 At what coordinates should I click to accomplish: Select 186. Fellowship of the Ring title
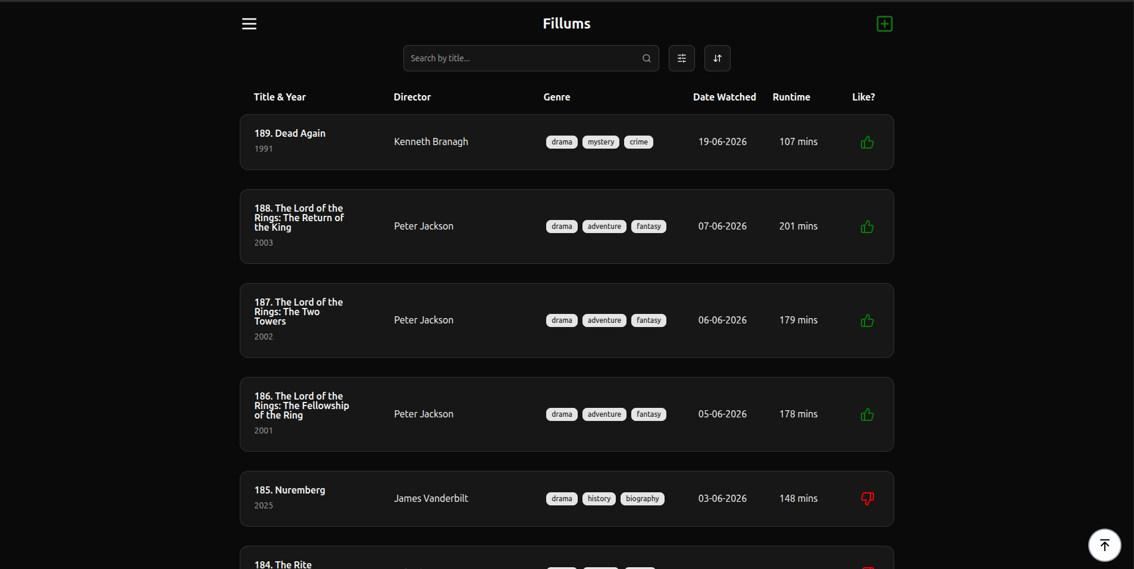(302, 405)
